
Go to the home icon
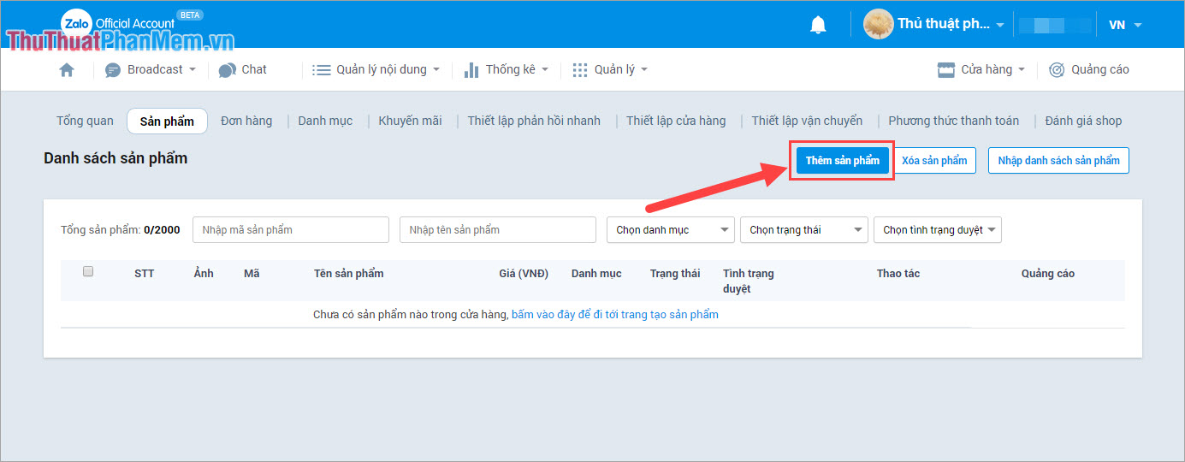67,70
